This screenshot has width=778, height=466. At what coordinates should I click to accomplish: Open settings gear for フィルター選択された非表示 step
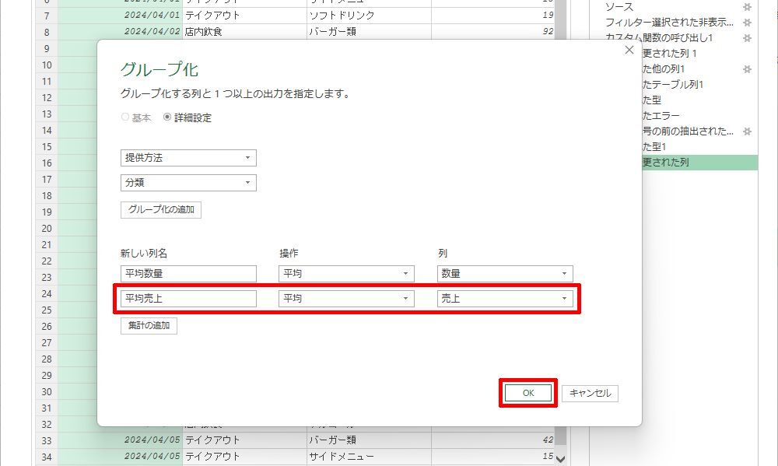[747, 23]
